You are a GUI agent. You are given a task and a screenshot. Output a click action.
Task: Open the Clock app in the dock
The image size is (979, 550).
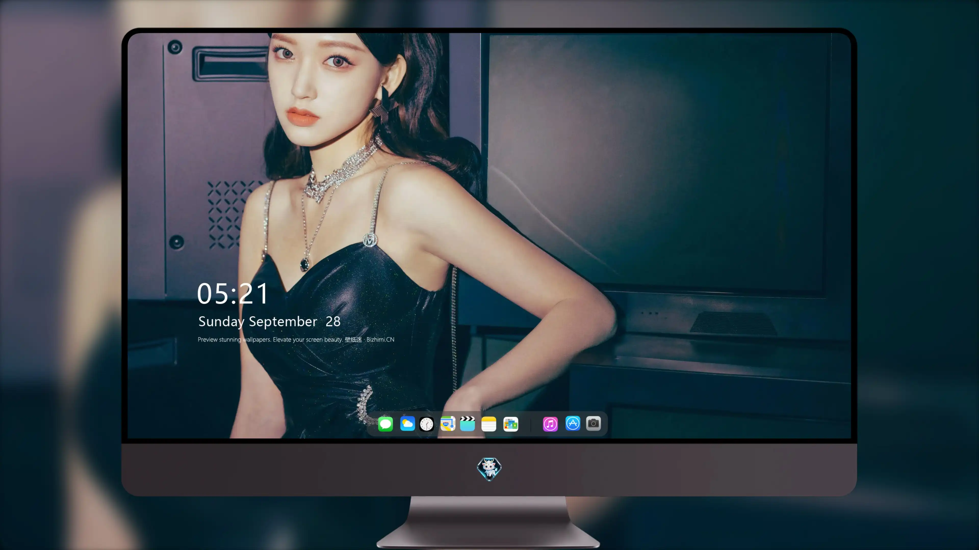427,424
